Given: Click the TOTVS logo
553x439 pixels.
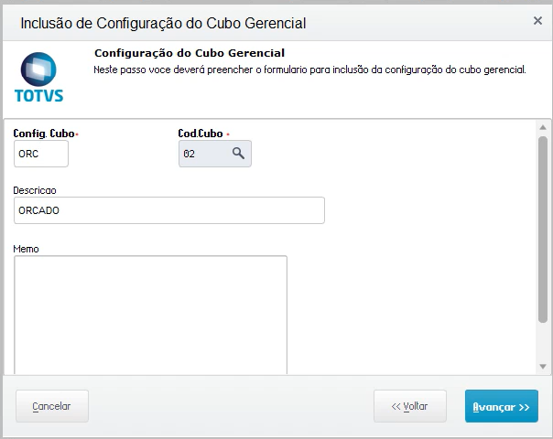Looking at the screenshot, I should (38, 77).
